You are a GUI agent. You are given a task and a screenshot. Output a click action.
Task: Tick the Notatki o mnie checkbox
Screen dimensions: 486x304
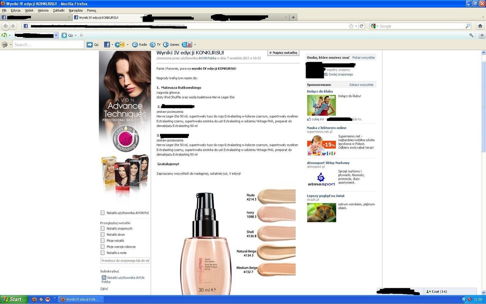tap(103, 253)
